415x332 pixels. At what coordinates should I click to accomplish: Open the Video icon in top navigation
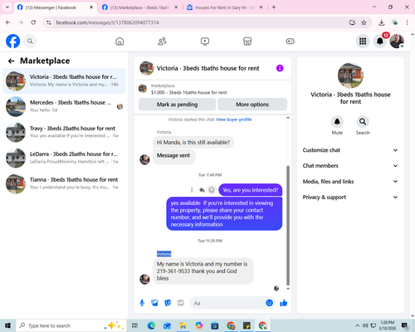(205, 41)
